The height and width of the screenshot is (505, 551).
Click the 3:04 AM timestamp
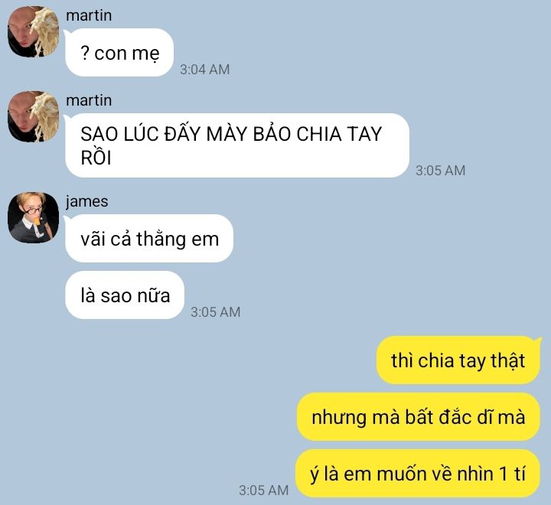tap(205, 69)
